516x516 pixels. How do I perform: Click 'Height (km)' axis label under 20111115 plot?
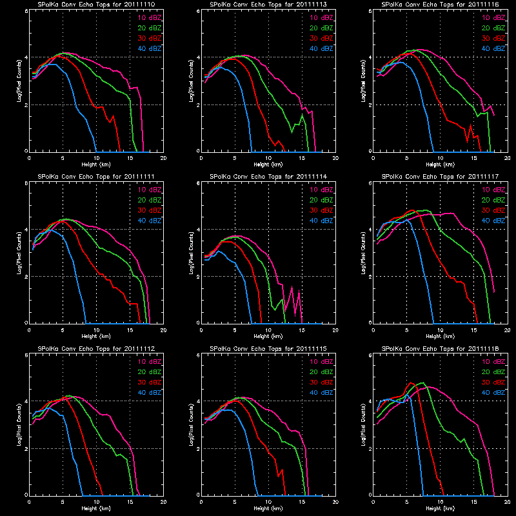pos(268,508)
